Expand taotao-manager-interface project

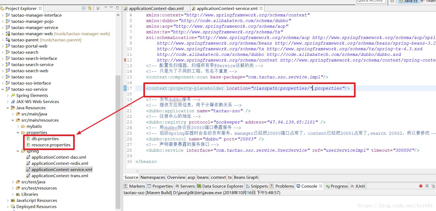pyautogui.click(x=3, y=15)
